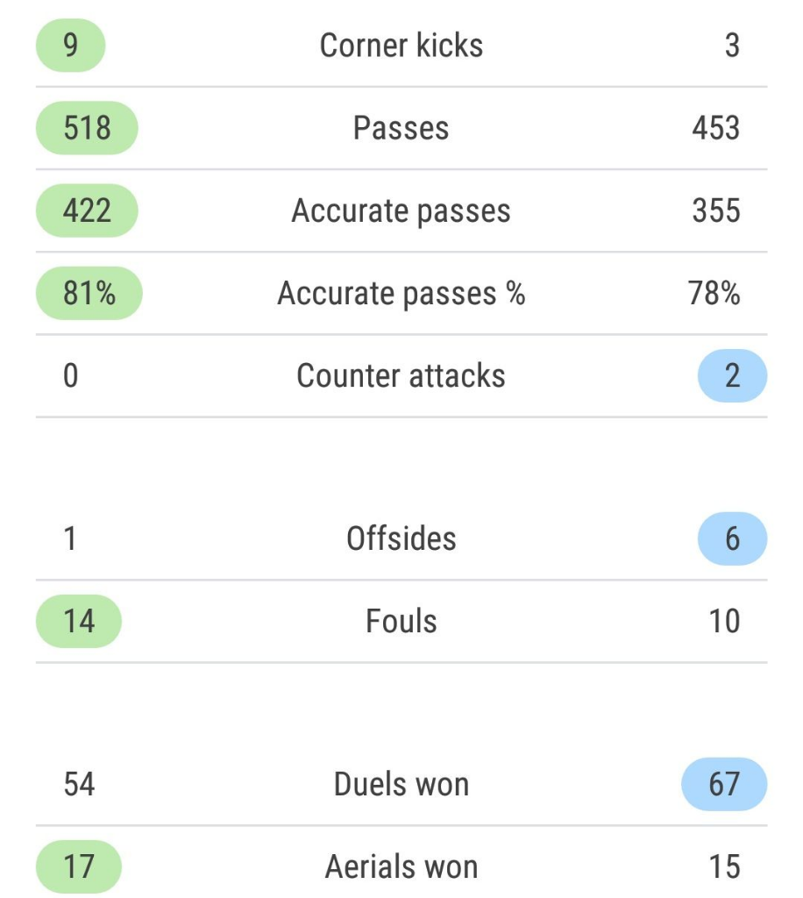Tap the green 422 accurate passes badge
This screenshot has height=898, width=803.
87,210
